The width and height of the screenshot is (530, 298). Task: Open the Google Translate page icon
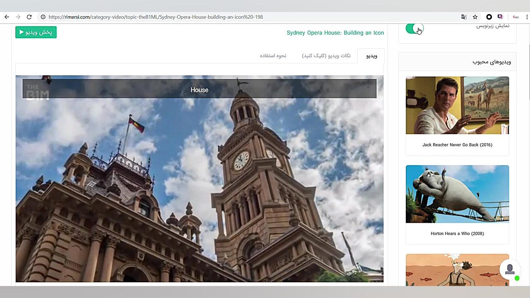coord(464,17)
